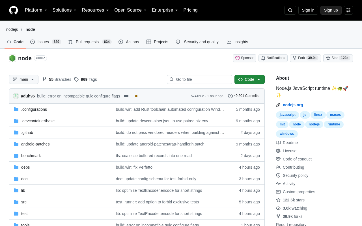The image size is (362, 226).
Task: Switch to the Actions tab
Action: click(x=129, y=42)
